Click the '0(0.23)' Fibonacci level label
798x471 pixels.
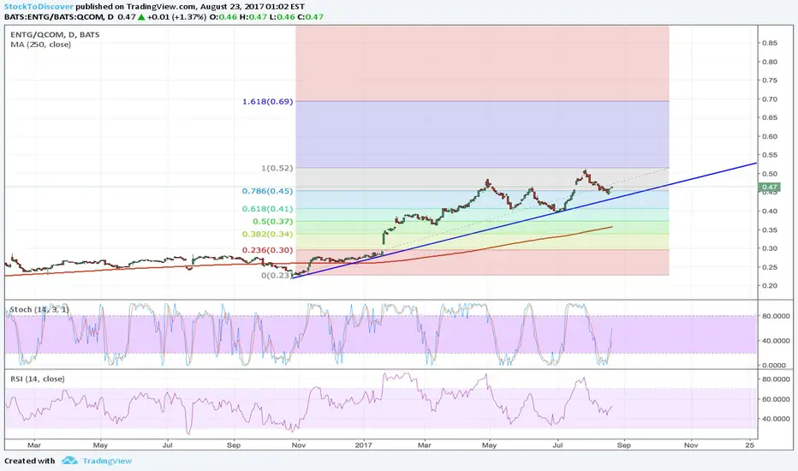(x=277, y=276)
